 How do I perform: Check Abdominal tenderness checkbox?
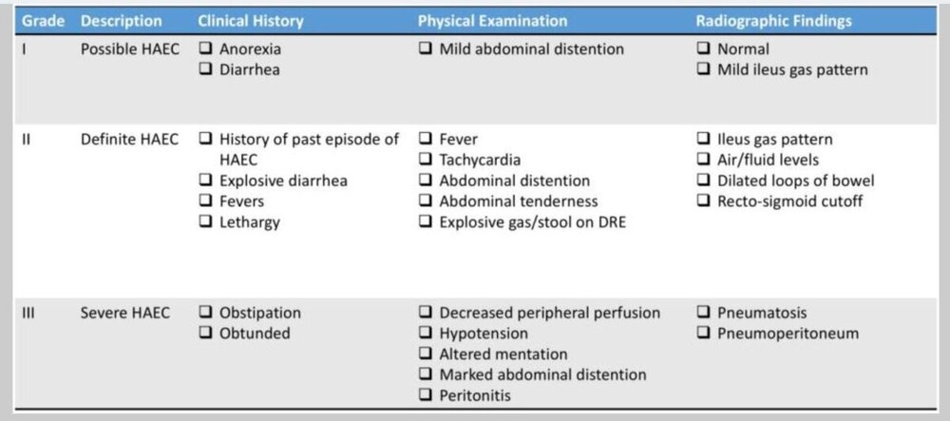(x=426, y=201)
